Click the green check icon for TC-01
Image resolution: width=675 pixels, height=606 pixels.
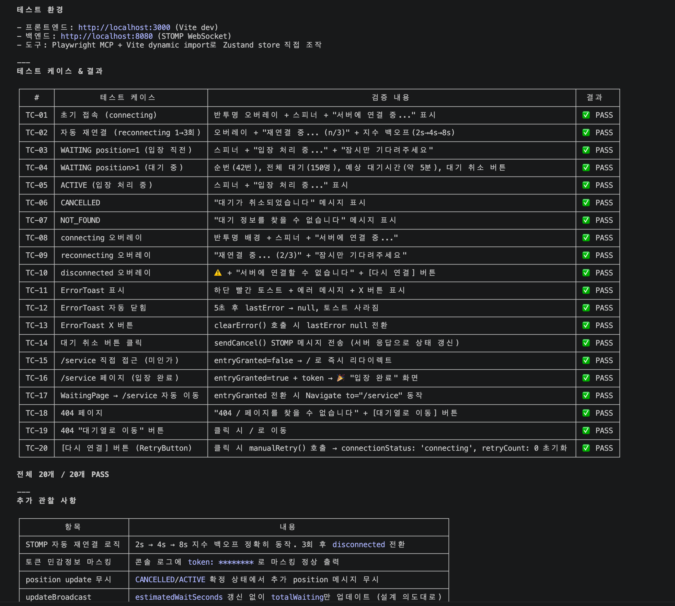click(x=586, y=115)
